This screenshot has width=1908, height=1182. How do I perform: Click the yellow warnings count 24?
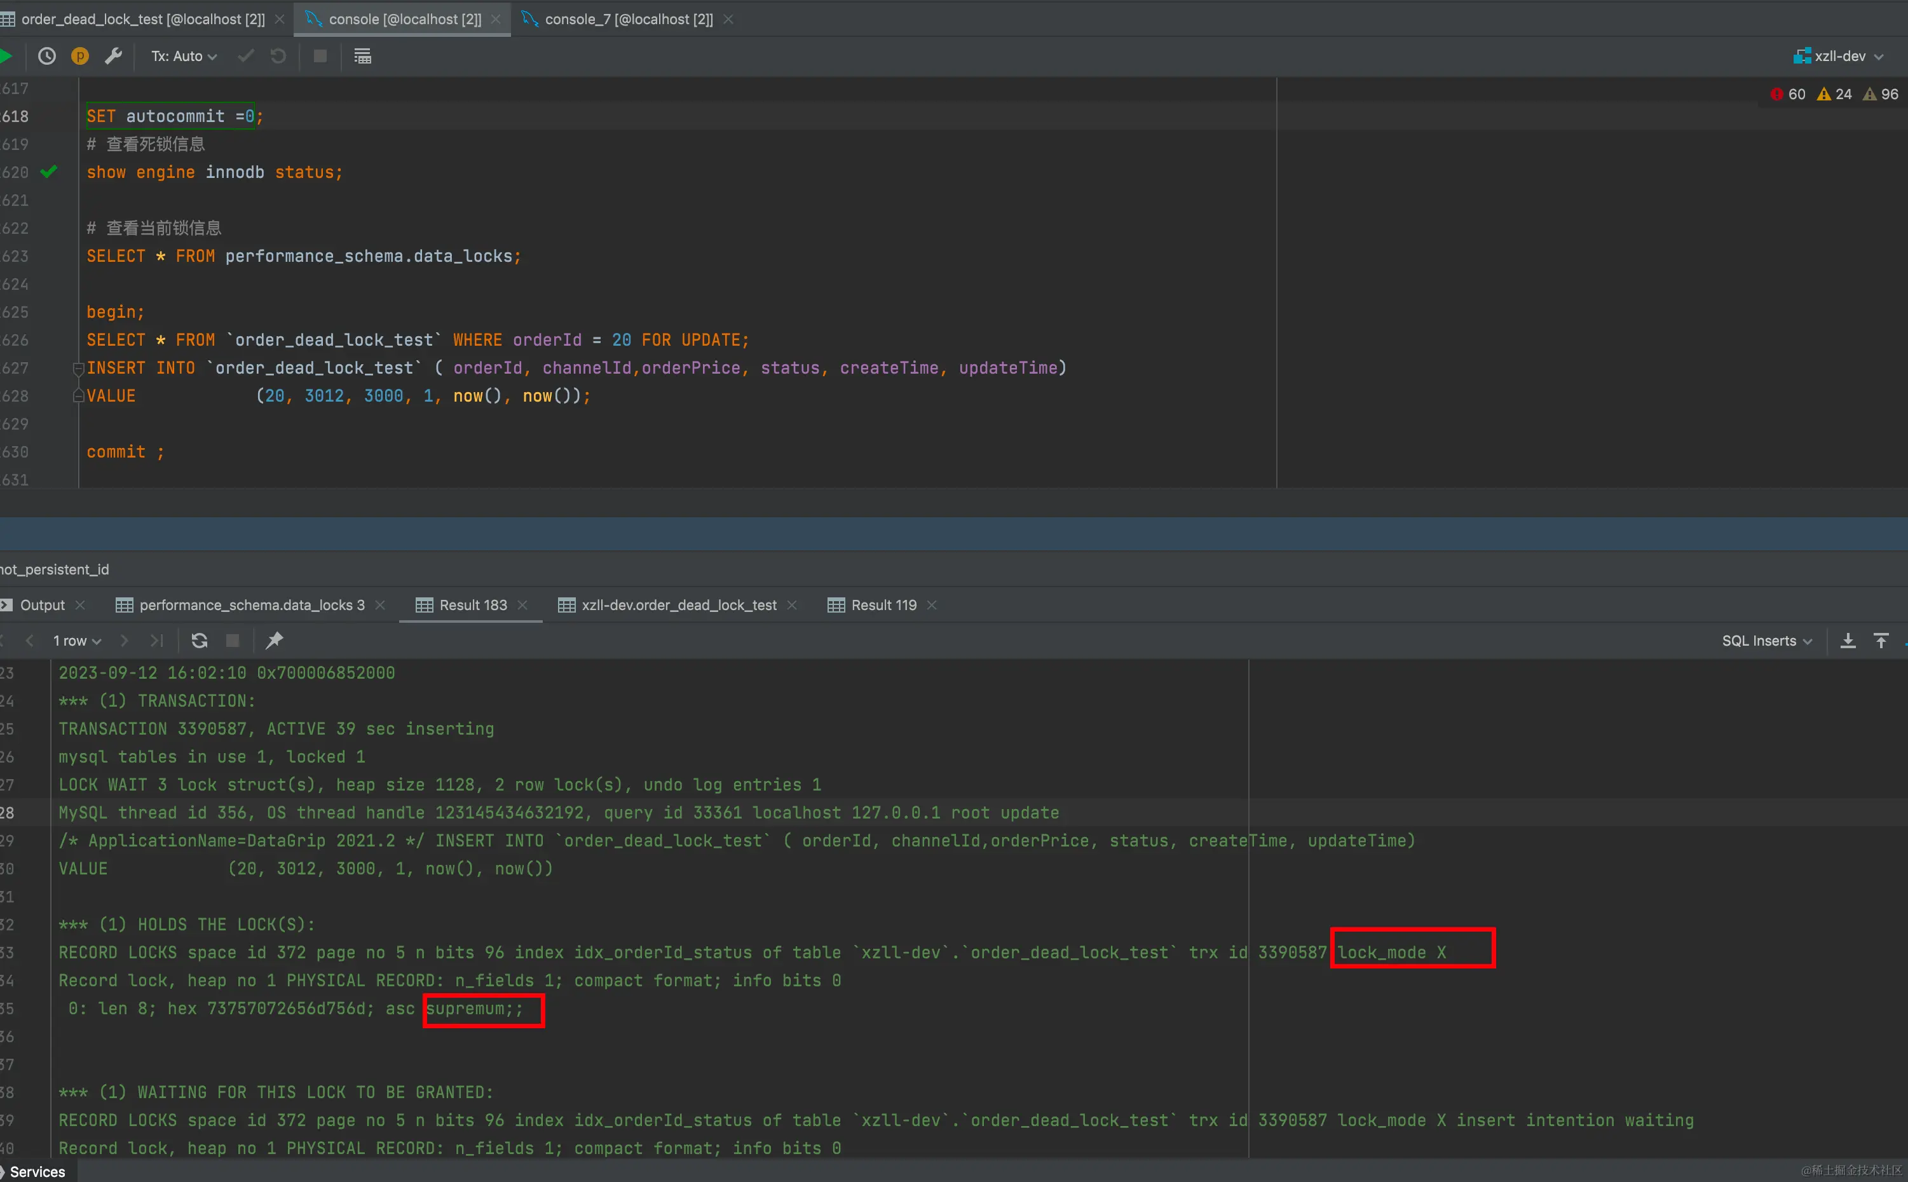point(1834,95)
